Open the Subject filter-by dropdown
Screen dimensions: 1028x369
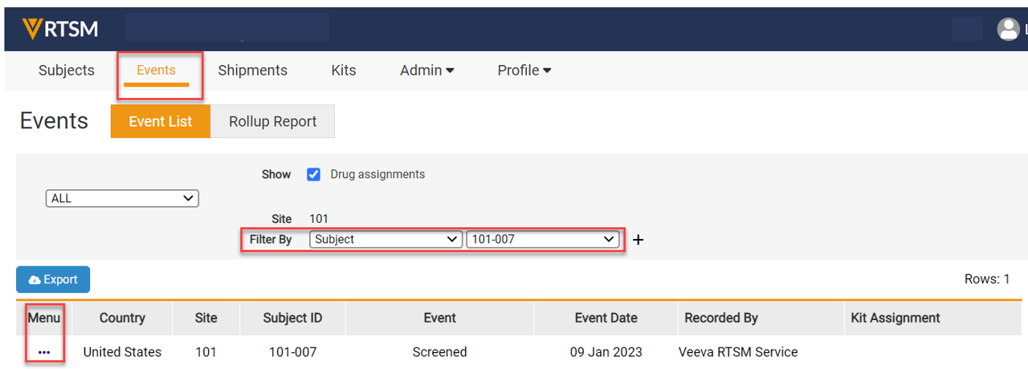(385, 239)
